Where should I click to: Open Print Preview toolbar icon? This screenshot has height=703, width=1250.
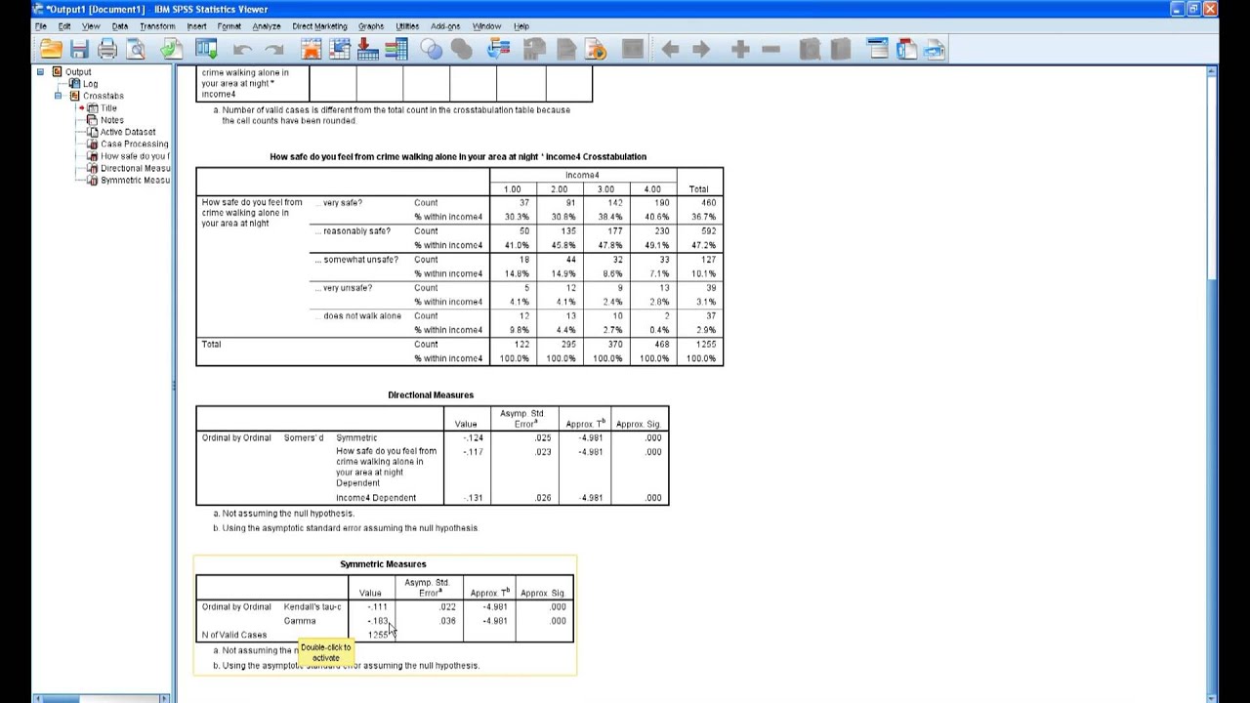tap(136, 49)
